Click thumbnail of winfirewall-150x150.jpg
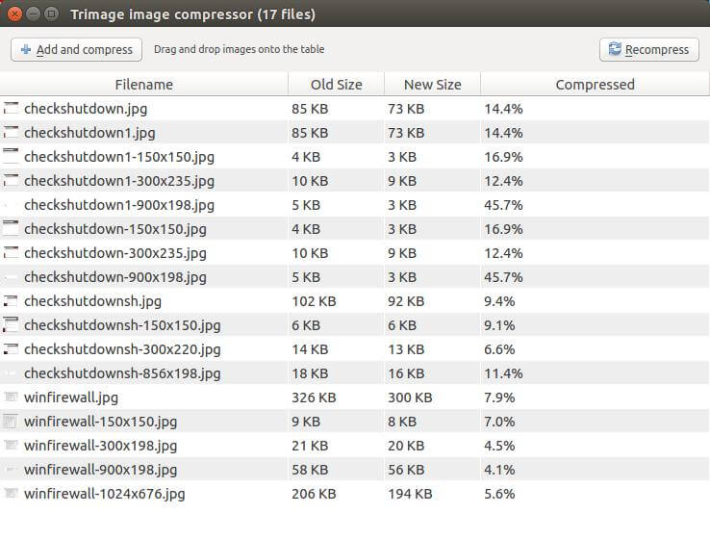The width and height of the screenshot is (710, 539). [11, 422]
